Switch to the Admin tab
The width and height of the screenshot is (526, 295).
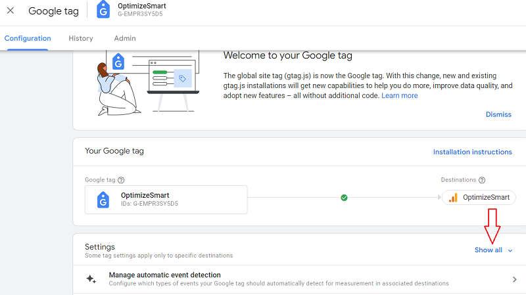pos(125,38)
